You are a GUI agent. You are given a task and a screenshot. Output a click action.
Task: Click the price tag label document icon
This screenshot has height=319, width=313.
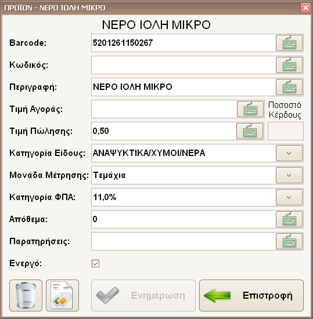pyautogui.click(x=62, y=295)
